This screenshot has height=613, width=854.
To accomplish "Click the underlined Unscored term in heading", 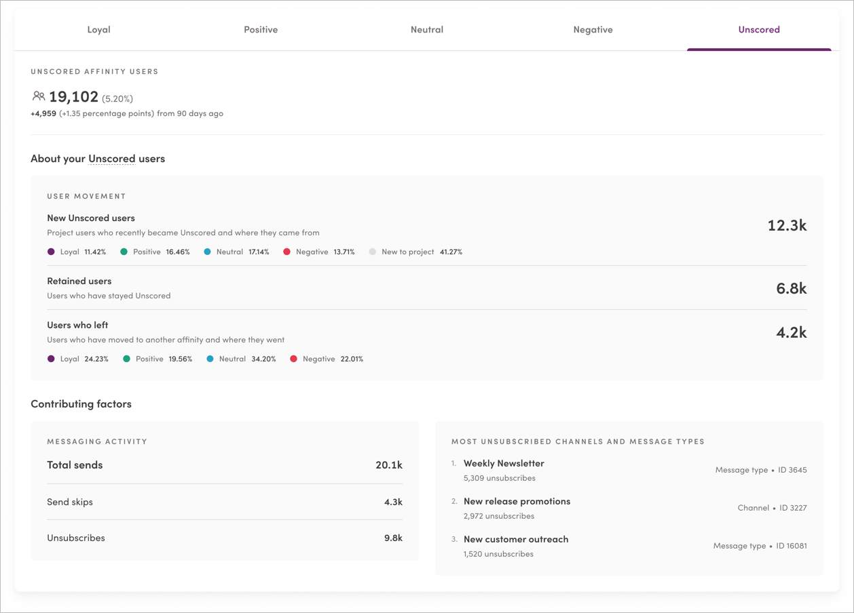I will pos(112,159).
